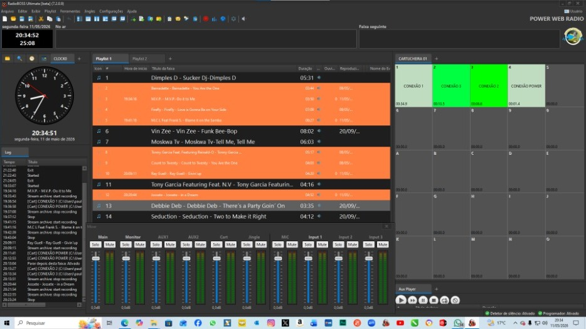
Task: Click the undo arrow toolbar icon
Action: (x=69, y=19)
